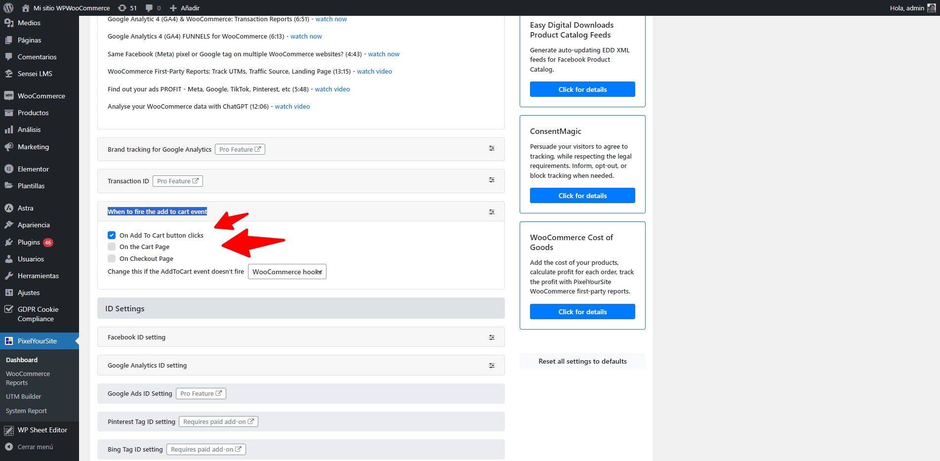Open the WooCommerce Reports submenu item
Viewport: 940px width, 461px height.
tap(28, 378)
